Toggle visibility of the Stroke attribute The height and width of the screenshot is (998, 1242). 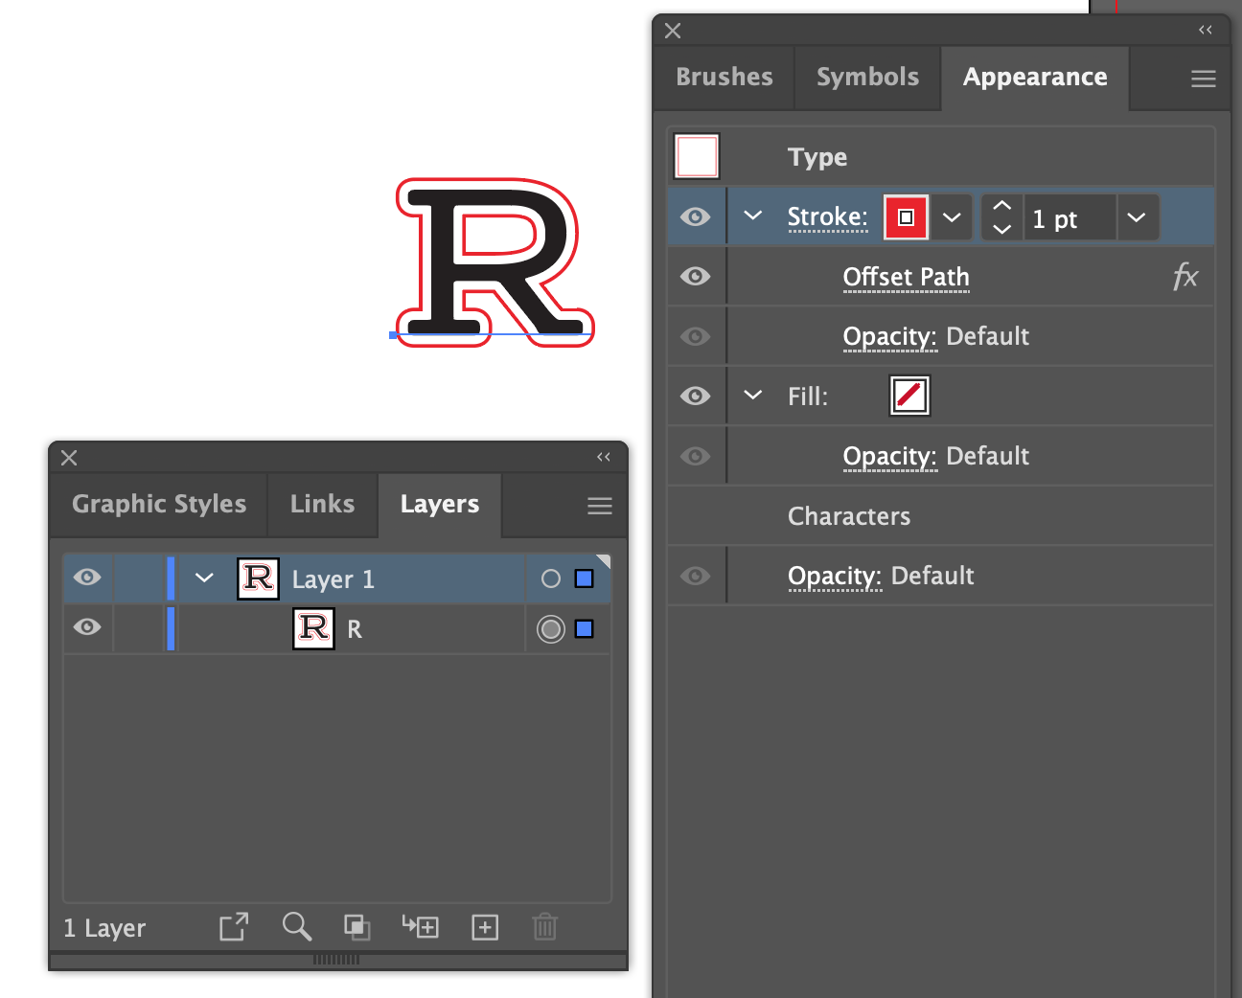(696, 216)
